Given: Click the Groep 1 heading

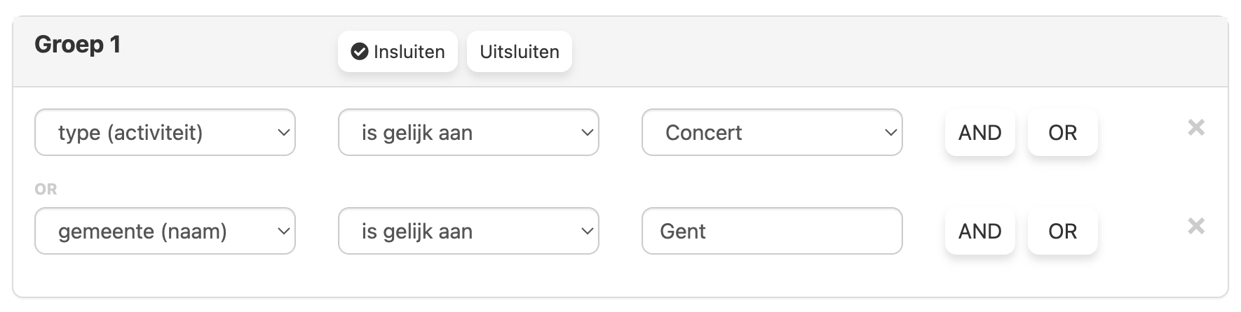Looking at the screenshot, I should (x=78, y=45).
